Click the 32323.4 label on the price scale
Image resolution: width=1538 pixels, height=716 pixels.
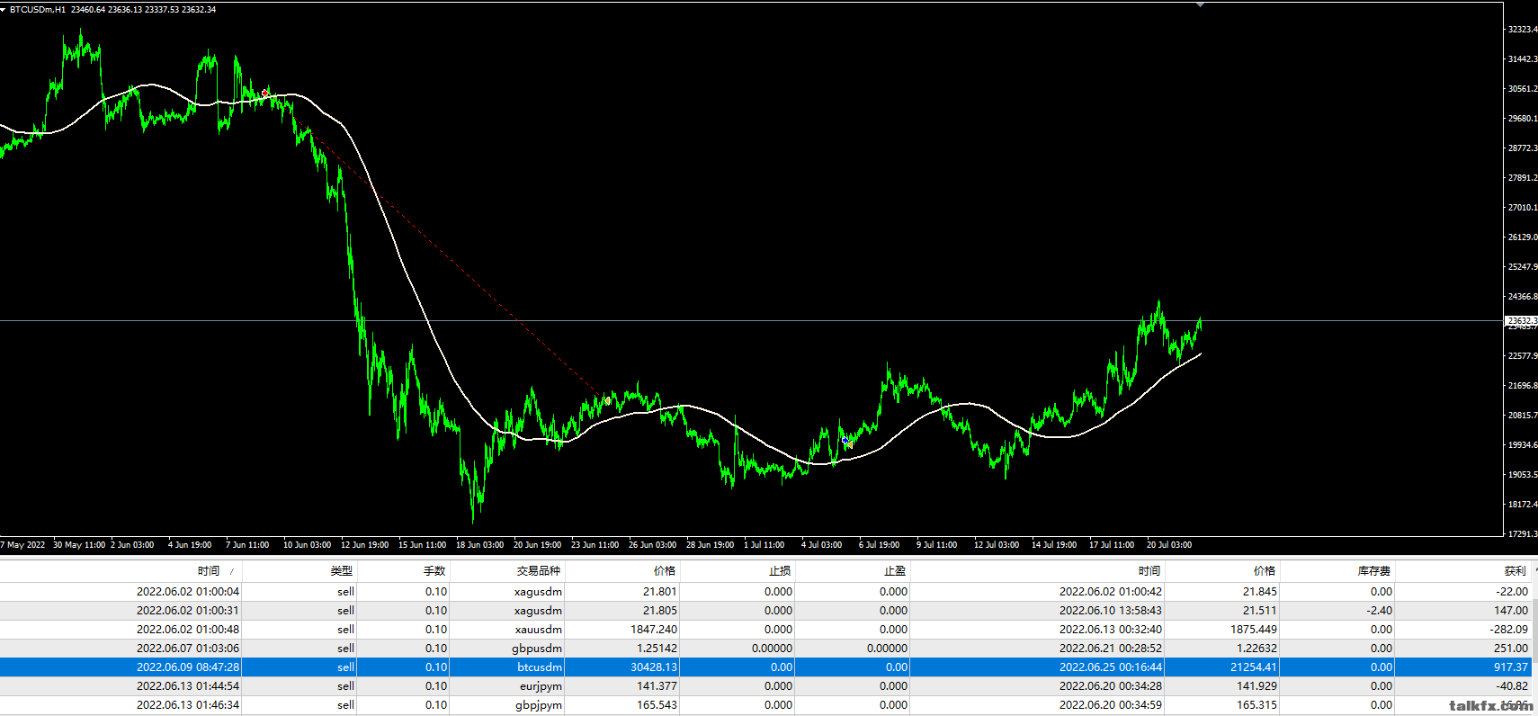[1523, 30]
